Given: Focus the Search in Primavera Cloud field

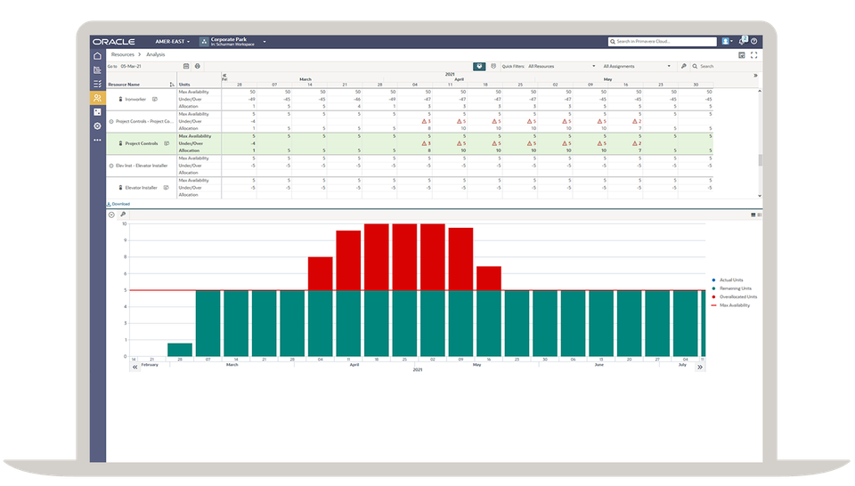Looking at the screenshot, I should coord(663,42).
